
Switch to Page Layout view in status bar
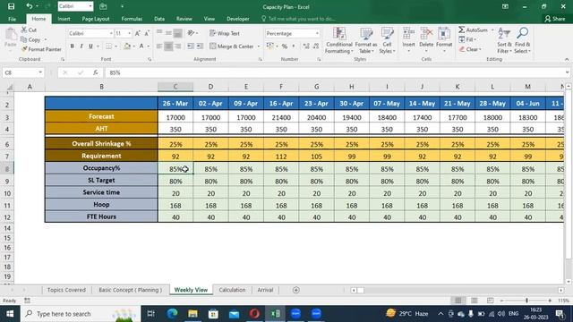coord(474,301)
